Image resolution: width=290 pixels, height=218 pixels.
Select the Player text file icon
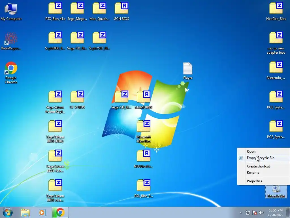188,71
